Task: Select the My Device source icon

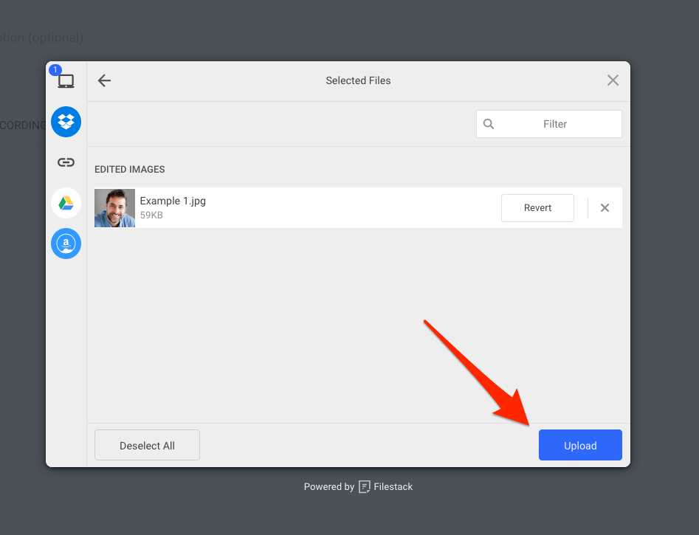Action: point(66,81)
